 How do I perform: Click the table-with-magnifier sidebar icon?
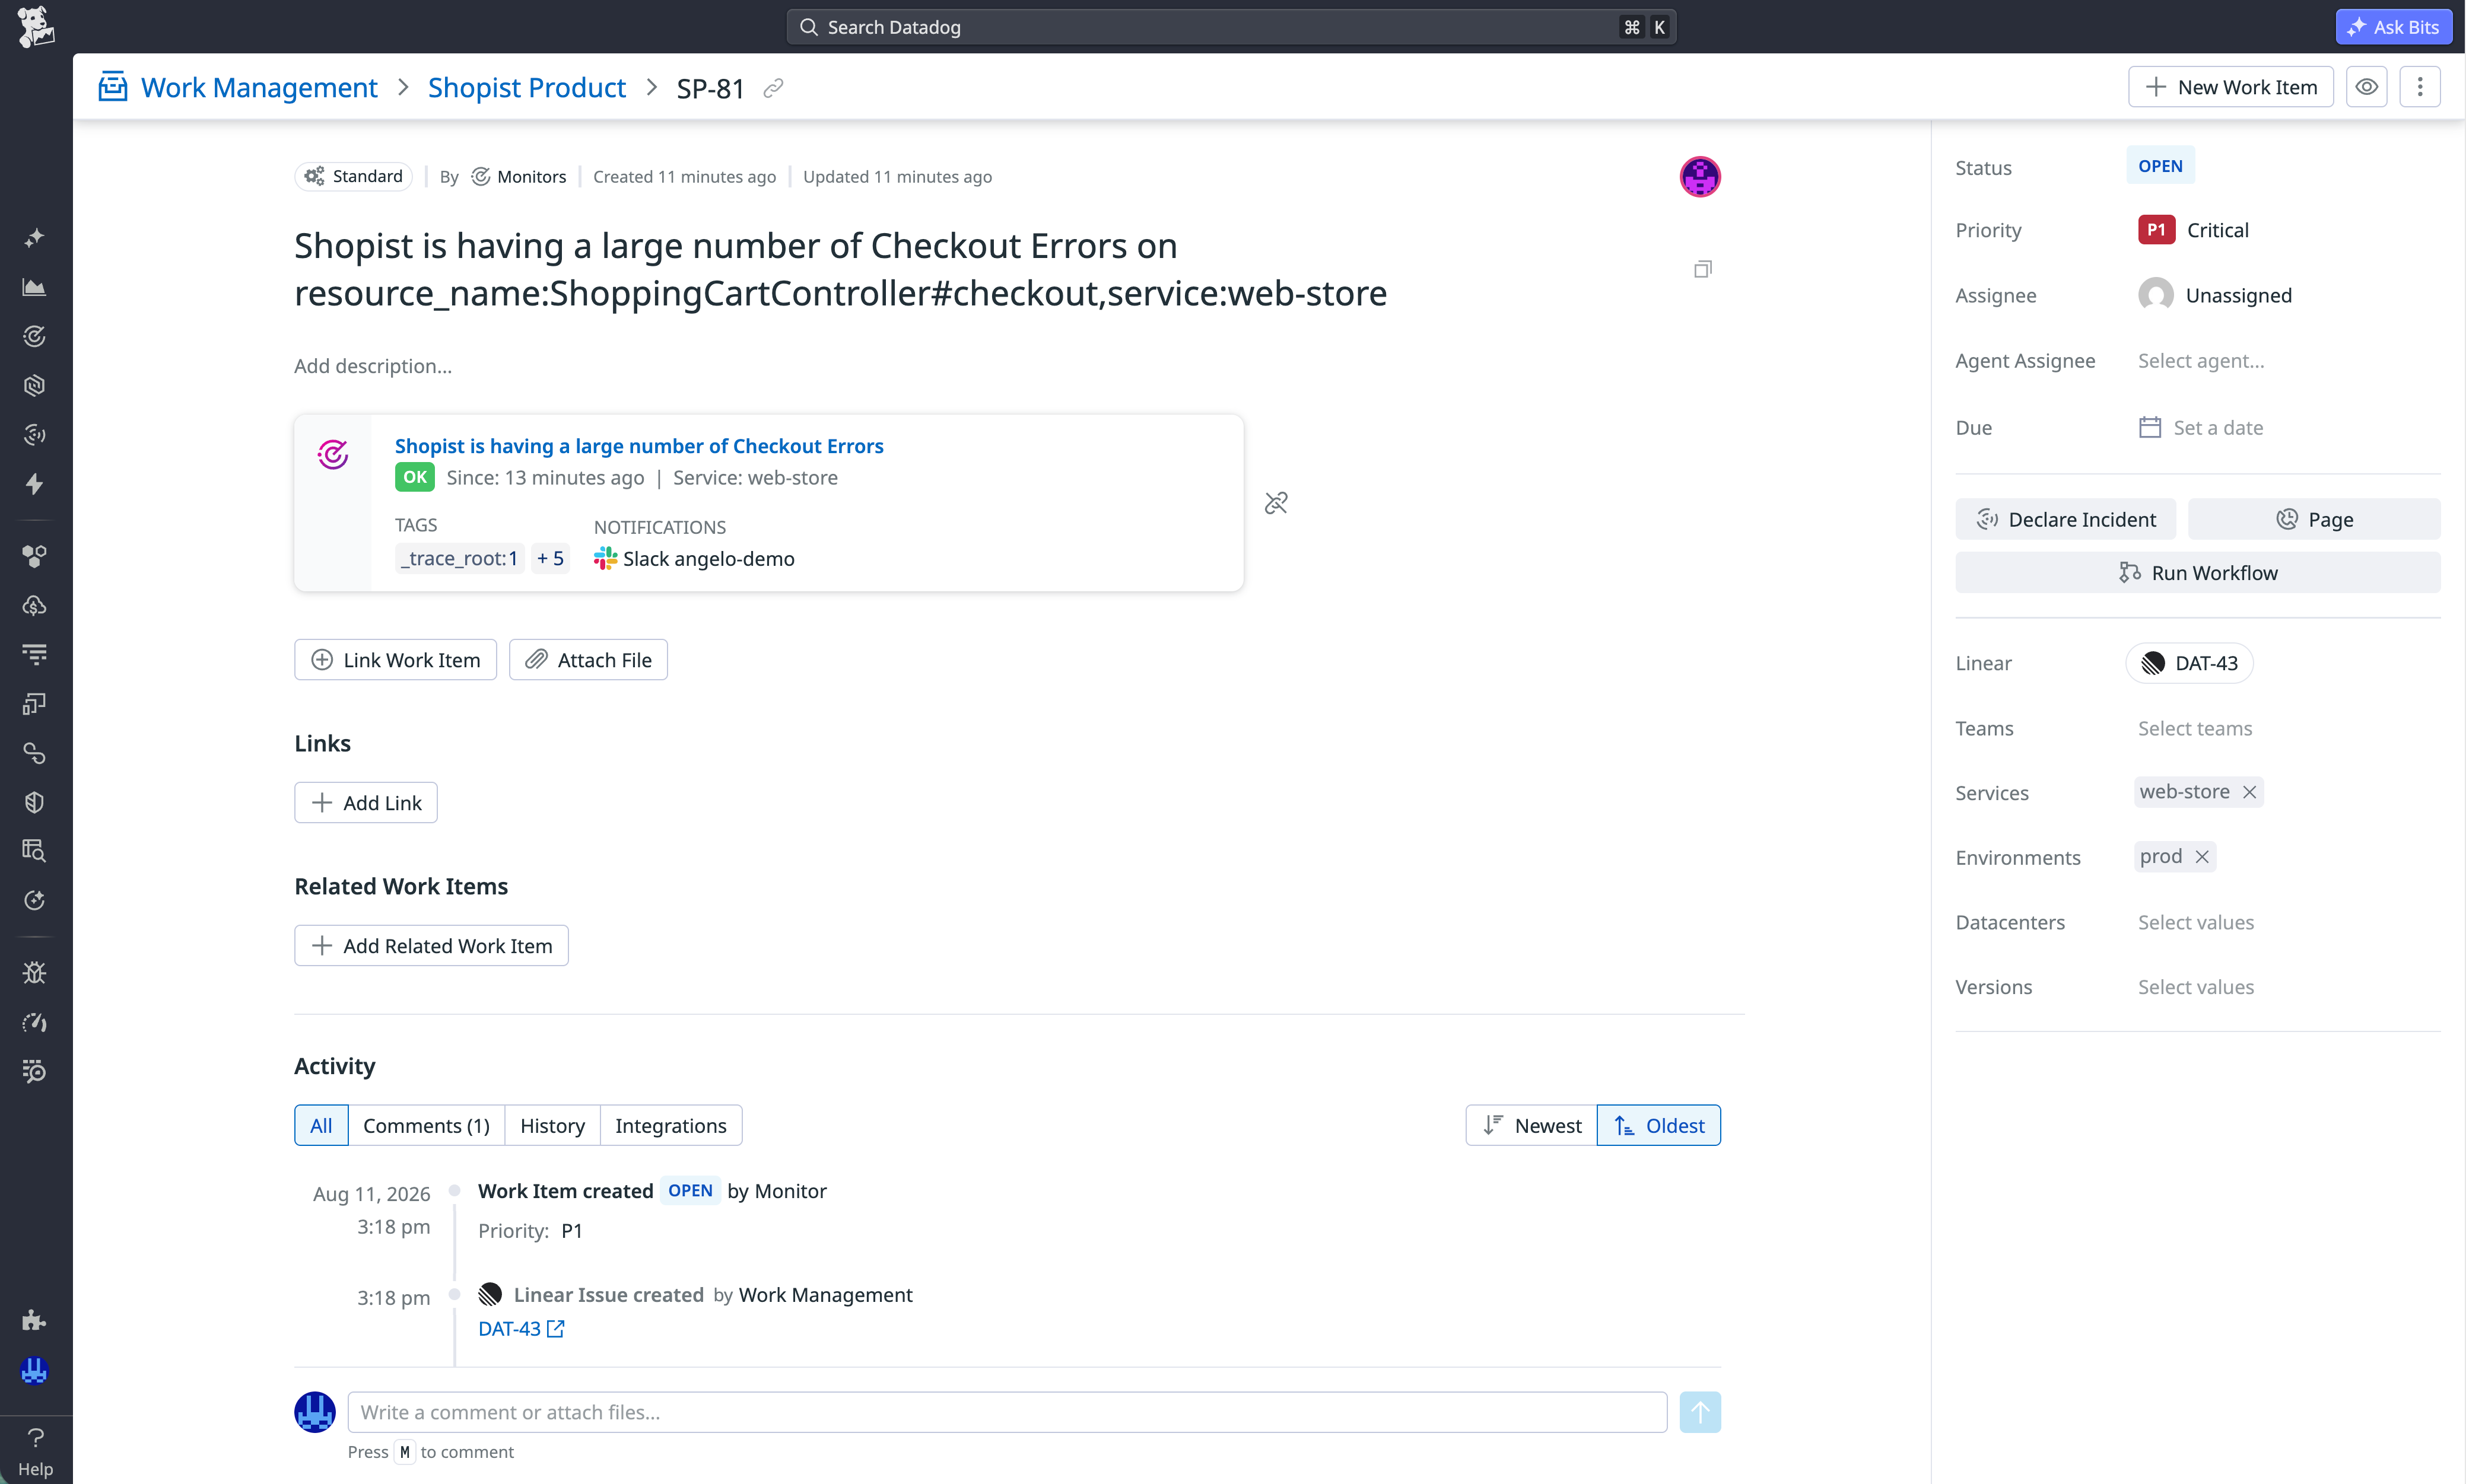pyautogui.click(x=35, y=851)
